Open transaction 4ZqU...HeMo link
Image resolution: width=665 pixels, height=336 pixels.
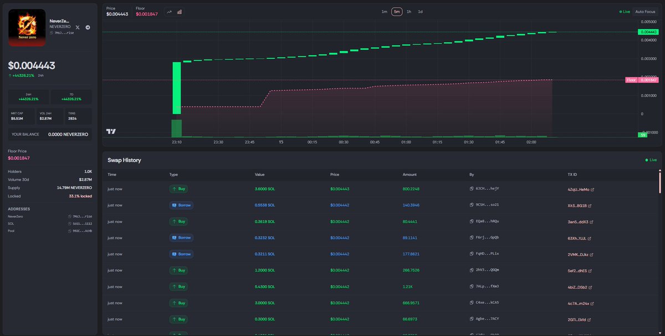(580, 189)
